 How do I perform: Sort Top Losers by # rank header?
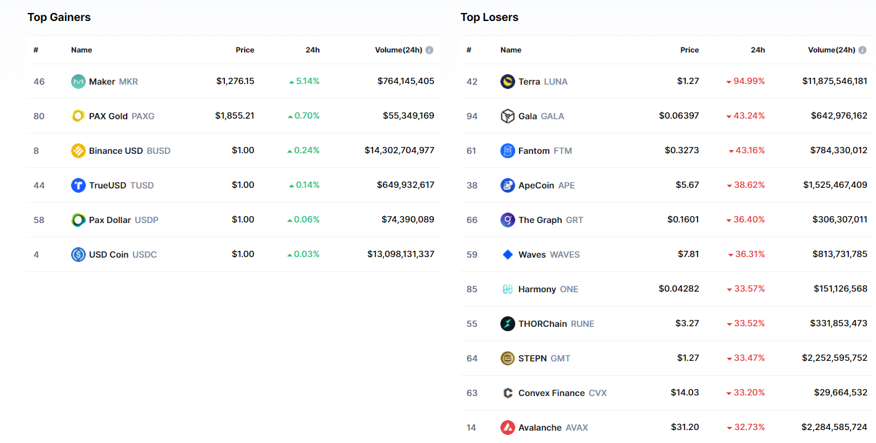click(x=469, y=50)
